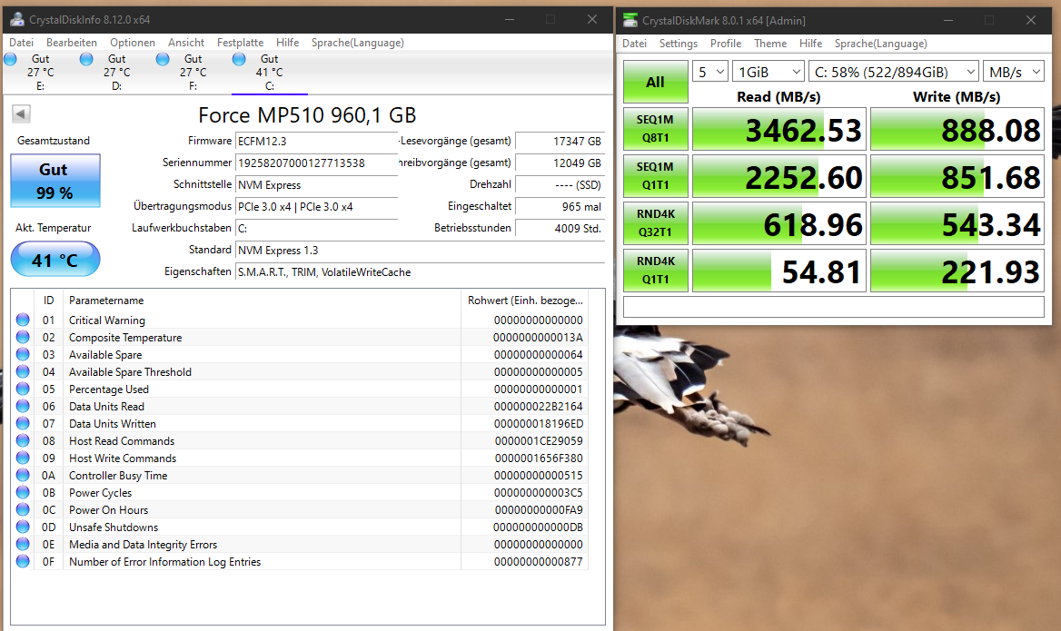
Task: Click the Parametername column header
Action: coord(262,301)
